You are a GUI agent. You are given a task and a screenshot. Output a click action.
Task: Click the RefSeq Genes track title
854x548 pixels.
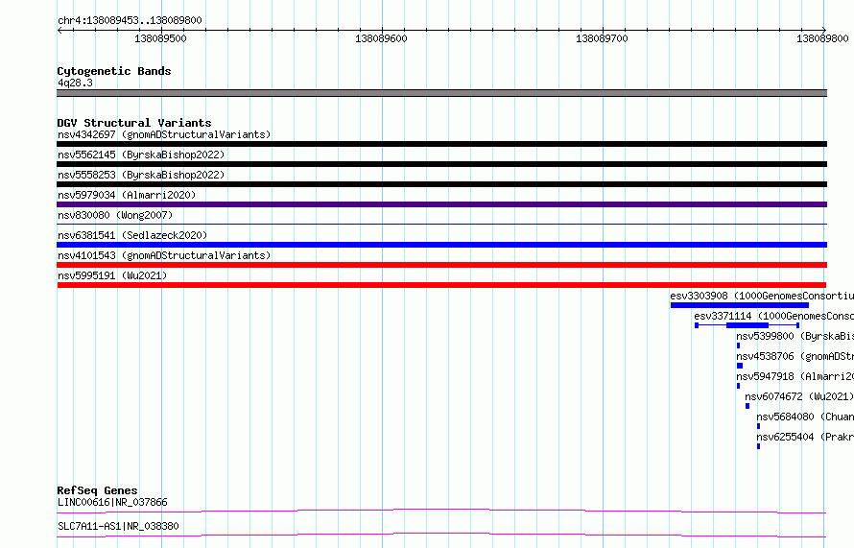[x=97, y=490]
